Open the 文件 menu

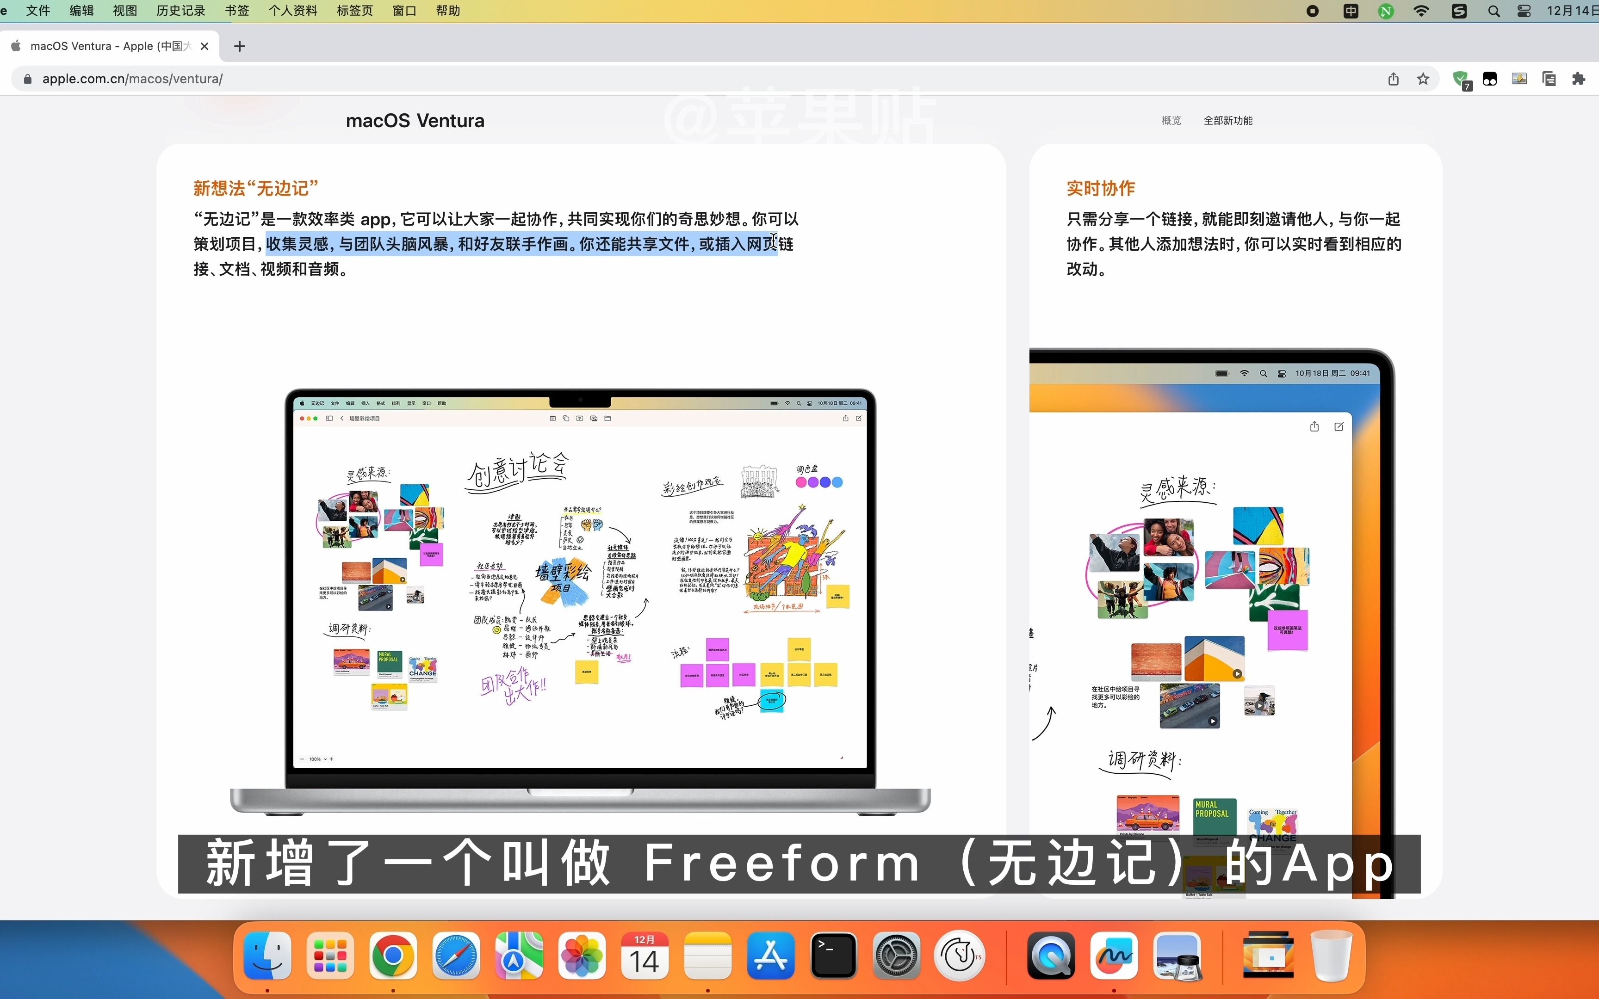pyautogui.click(x=37, y=11)
